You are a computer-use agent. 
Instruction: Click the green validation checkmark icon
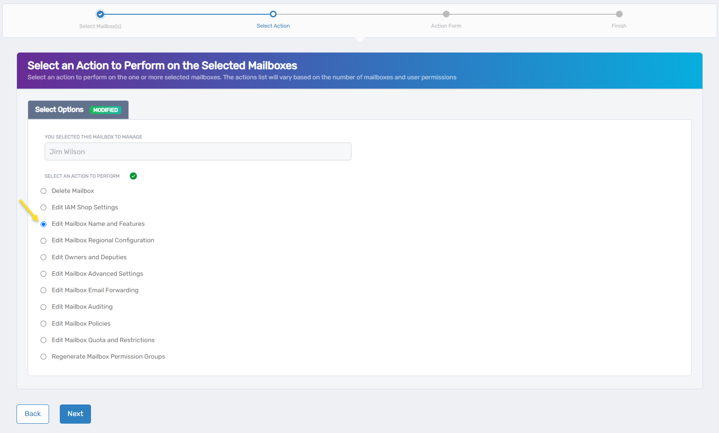tap(133, 176)
